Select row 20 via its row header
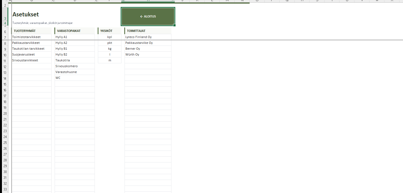This screenshot has height=193, width=403. [x=5, y=114]
